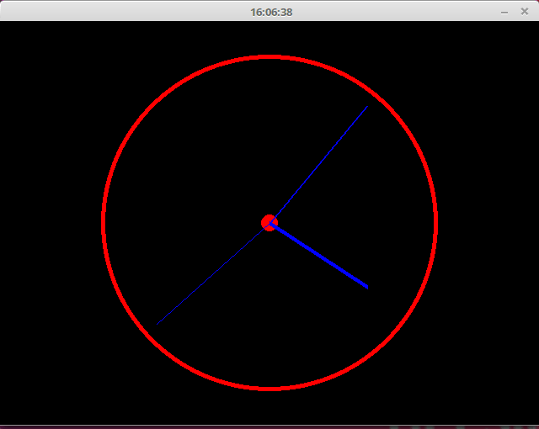Minimize the clock window
The width and height of the screenshot is (539, 429).
pyautogui.click(x=504, y=12)
